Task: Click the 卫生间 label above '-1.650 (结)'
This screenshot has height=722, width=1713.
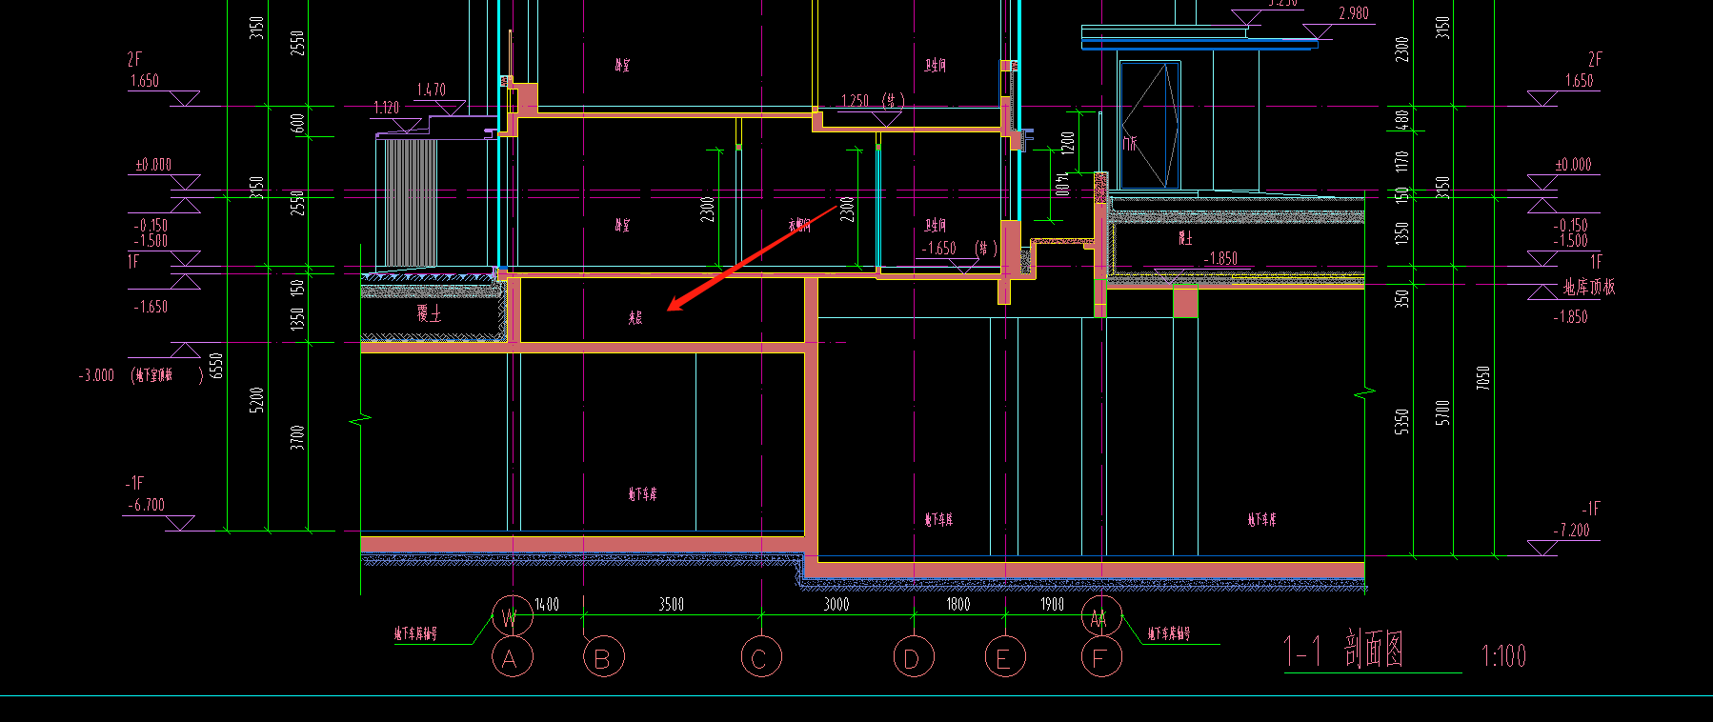Action: click(x=935, y=226)
